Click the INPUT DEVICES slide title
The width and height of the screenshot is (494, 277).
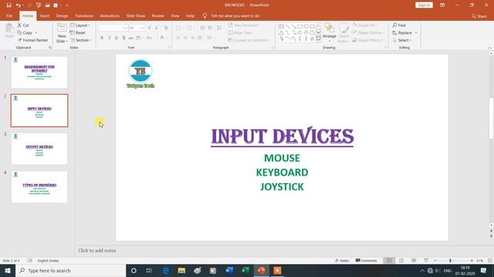(x=283, y=136)
